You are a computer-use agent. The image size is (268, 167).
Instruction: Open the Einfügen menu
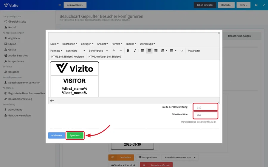[x=87, y=44]
